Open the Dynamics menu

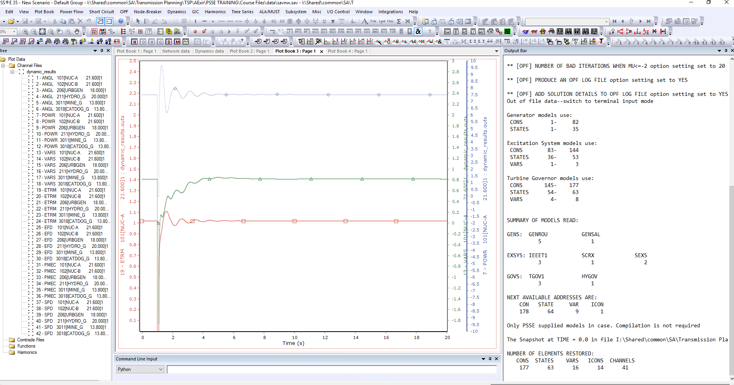[177, 12]
